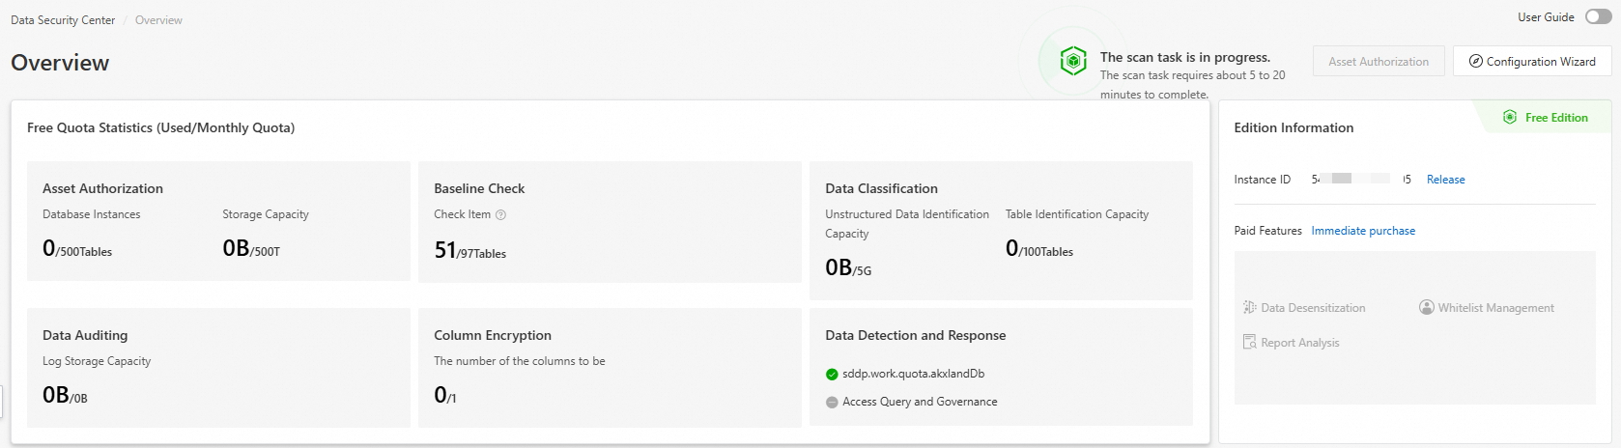This screenshot has height=448, width=1621.
Task: Click the Configuration Wizard compass icon
Action: click(x=1475, y=61)
